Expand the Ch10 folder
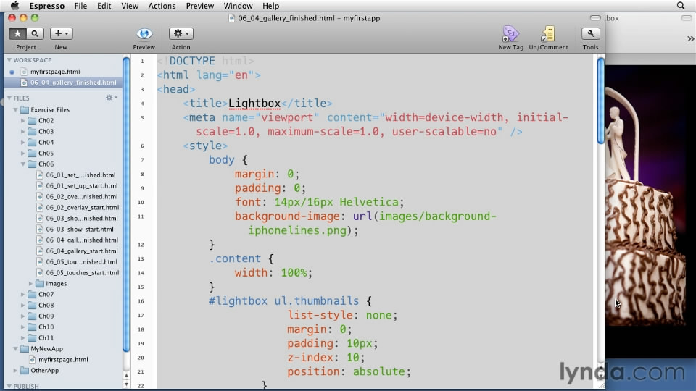Image resolution: width=696 pixels, height=391 pixels. (x=23, y=327)
